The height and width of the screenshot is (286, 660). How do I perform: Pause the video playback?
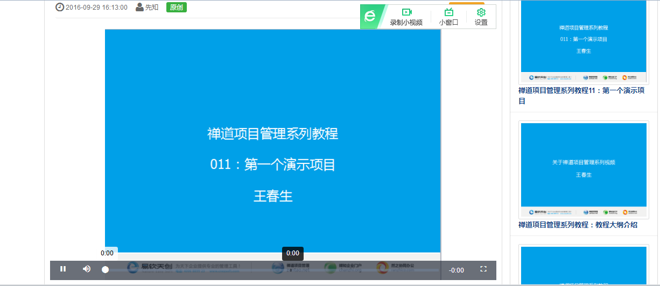(63, 269)
